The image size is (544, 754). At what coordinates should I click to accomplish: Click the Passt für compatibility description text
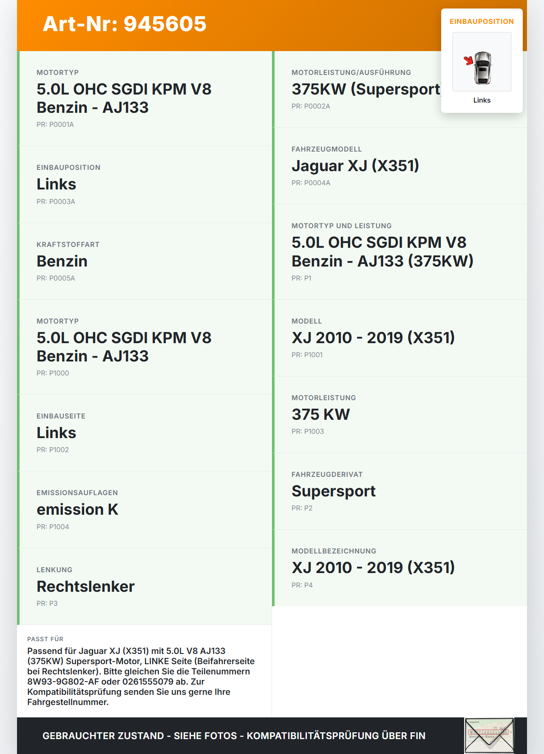pyautogui.click(x=141, y=677)
